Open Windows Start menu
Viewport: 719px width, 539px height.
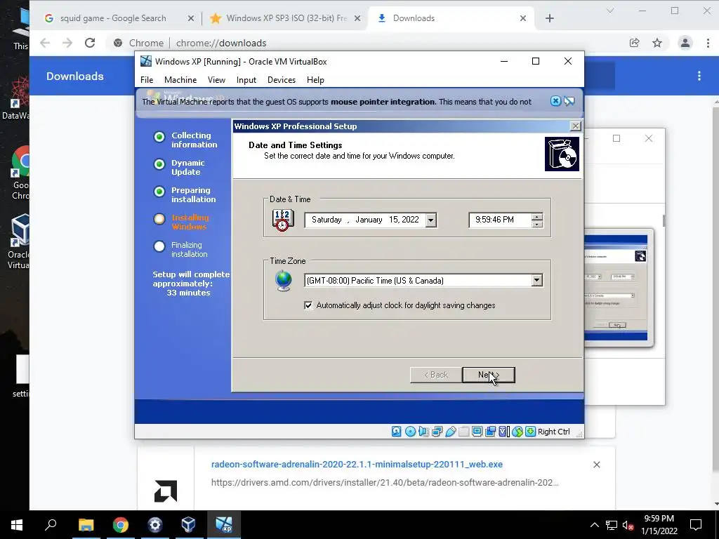pyautogui.click(x=17, y=525)
